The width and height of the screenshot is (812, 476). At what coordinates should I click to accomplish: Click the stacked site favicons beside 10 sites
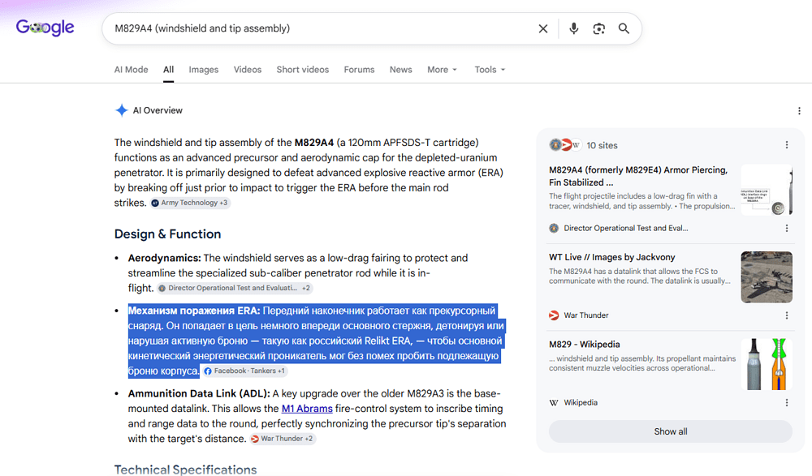coord(565,145)
